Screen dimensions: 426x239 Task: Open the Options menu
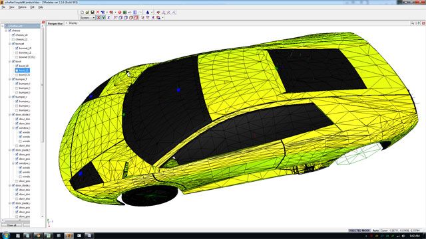pos(22,7)
